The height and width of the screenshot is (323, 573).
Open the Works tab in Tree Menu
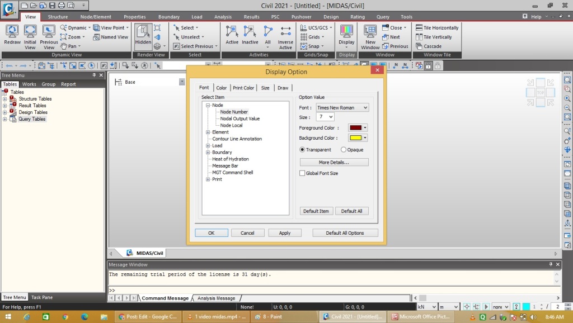click(29, 84)
